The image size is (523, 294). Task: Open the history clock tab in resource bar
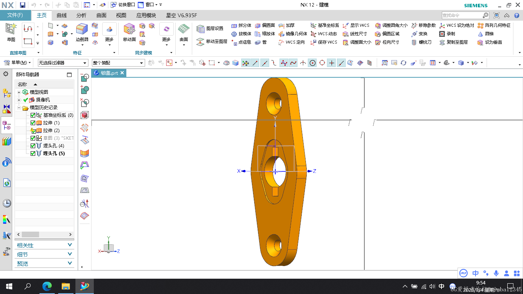[7, 203]
